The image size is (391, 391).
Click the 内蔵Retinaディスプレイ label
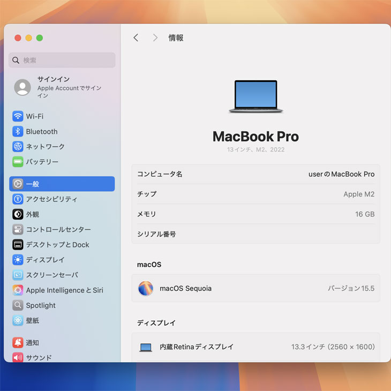pos(197,347)
